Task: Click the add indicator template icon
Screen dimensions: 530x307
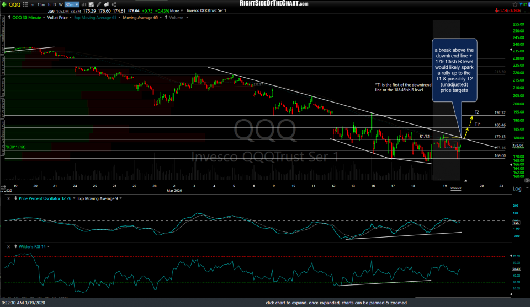Action: click(91, 4)
